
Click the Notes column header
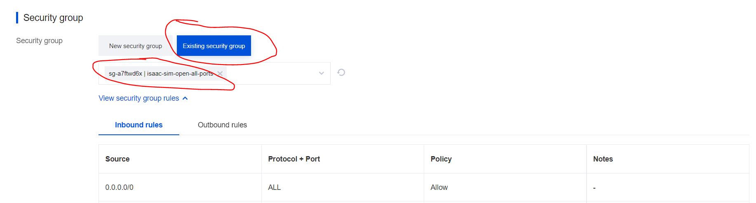pyautogui.click(x=603, y=159)
